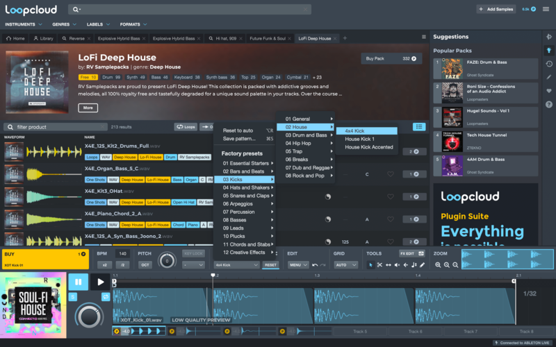Select the scissors cut tool
Screen dimensions: 556x347
[379, 265]
